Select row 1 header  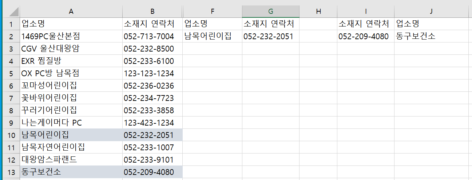click(x=11, y=24)
